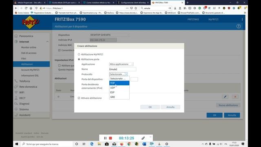Screen dimensions: 261x147
Task: Open the three-dot menu in FRITZ!Box header
Action: point(242,19)
